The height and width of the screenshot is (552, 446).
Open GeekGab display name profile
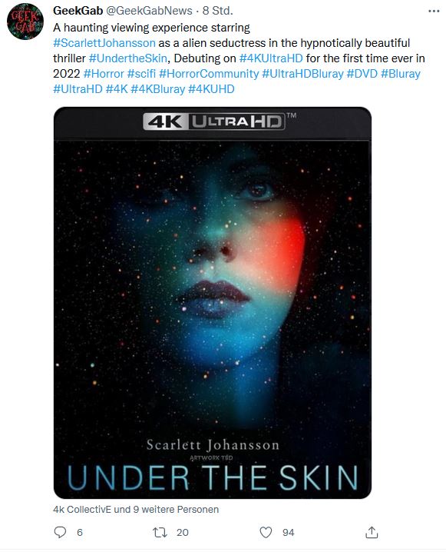[x=78, y=11]
